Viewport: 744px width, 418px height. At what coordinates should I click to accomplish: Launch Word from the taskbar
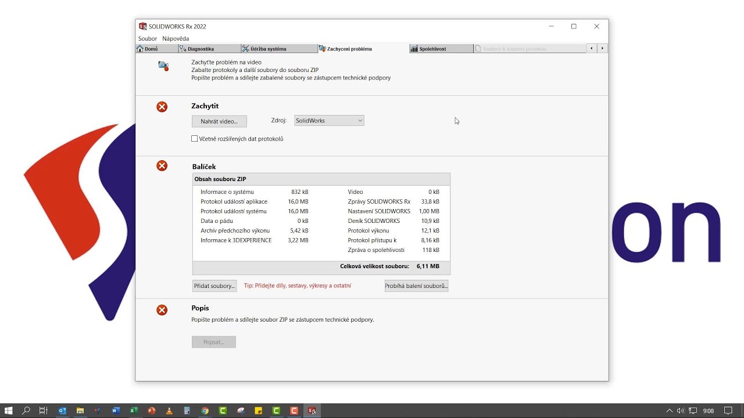116,410
